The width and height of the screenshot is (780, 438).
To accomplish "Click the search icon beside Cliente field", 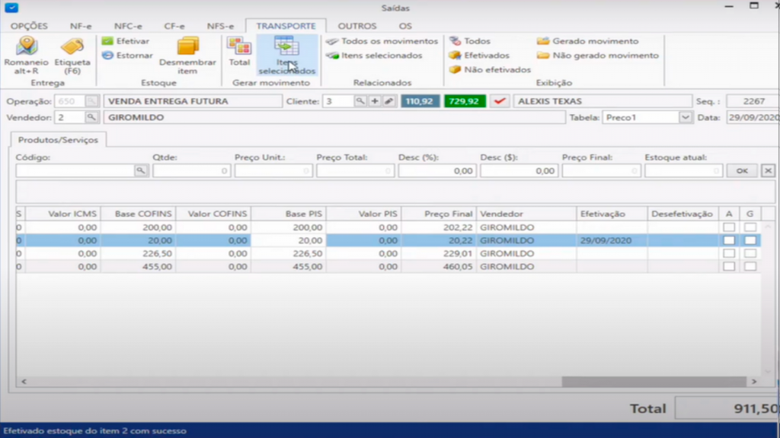I will (360, 101).
